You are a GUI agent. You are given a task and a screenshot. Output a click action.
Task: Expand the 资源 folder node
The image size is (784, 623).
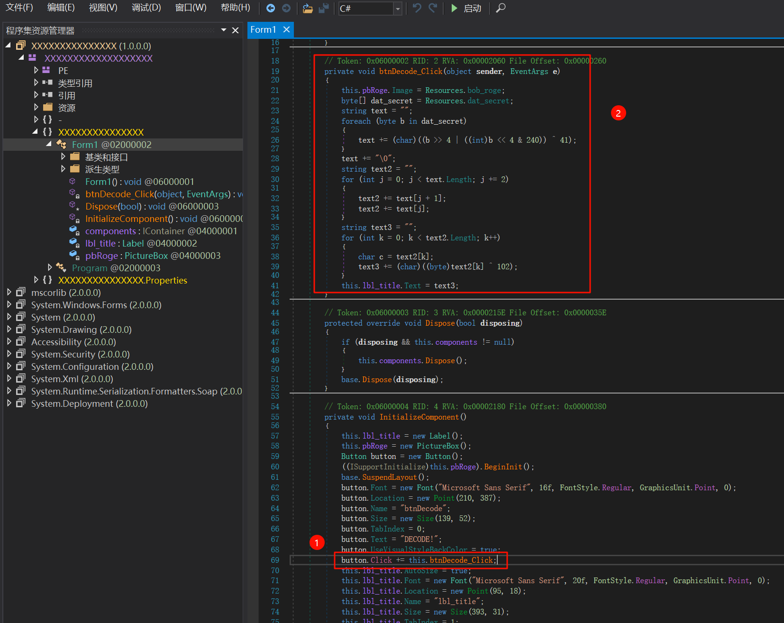coord(36,107)
